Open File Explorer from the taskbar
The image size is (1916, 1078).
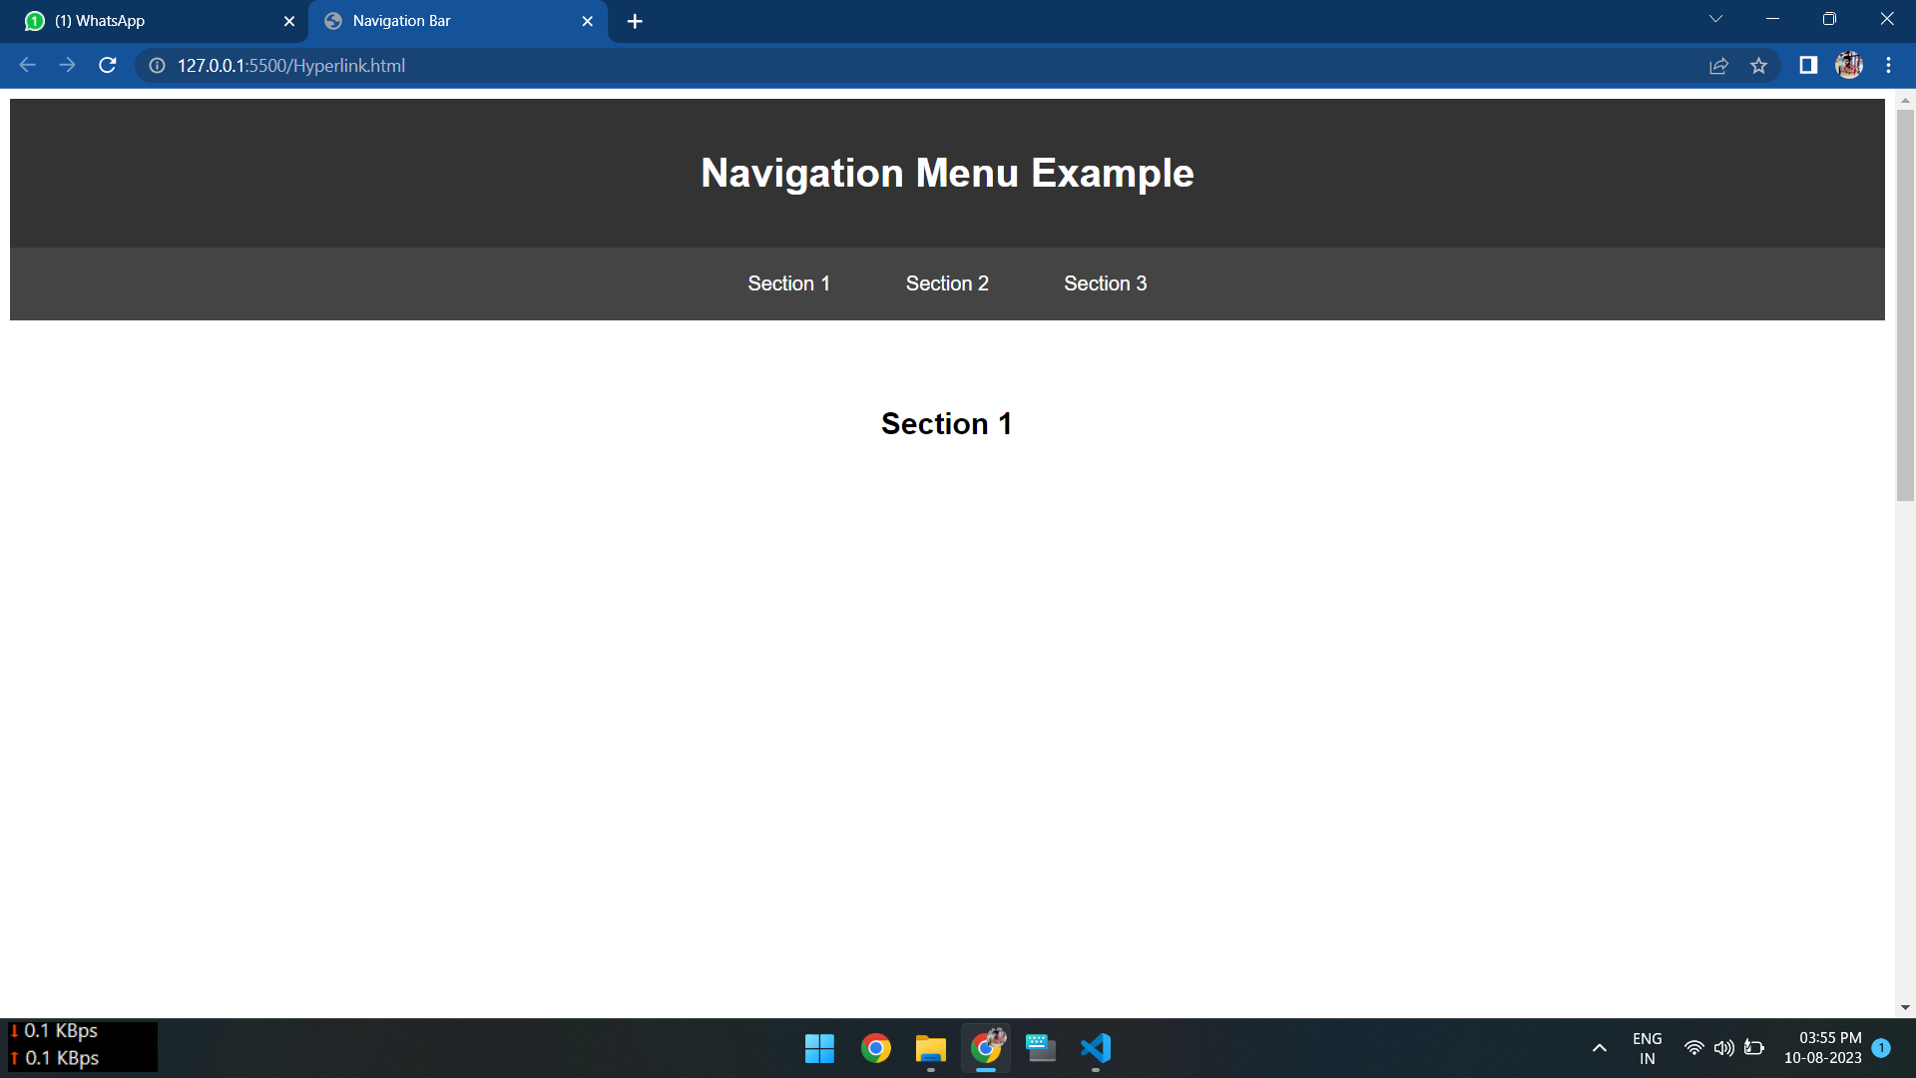[930, 1048]
